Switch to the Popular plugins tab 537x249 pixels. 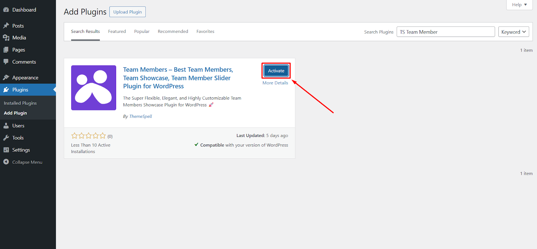pyautogui.click(x=142, y=32)
